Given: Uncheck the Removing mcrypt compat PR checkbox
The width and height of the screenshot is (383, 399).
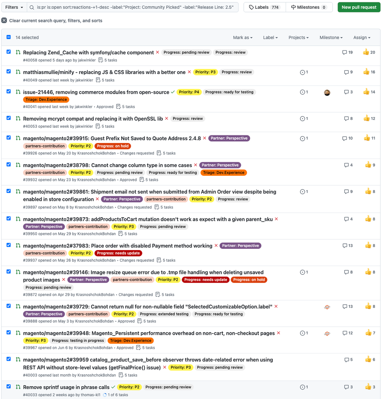Looking at the screenshot, I should click(x=9, y=118).
